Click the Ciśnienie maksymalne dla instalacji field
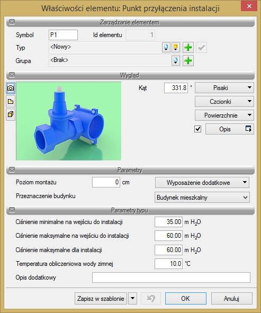 coord(168,250)
